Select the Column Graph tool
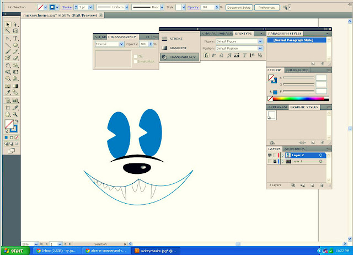The width and height of the screenshot is (353, 255). coord(15,100)
